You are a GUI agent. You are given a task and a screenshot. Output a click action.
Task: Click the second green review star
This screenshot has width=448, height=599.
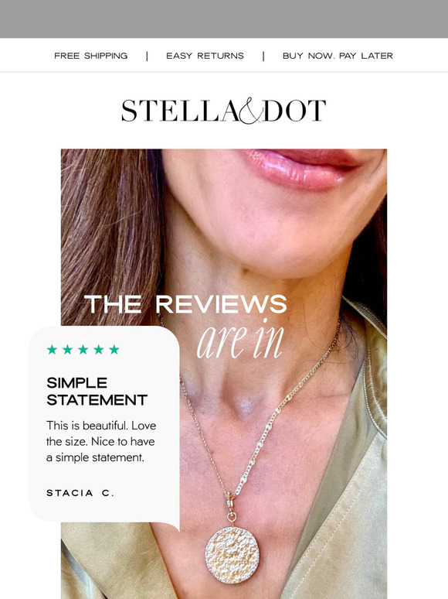(67, 349)
